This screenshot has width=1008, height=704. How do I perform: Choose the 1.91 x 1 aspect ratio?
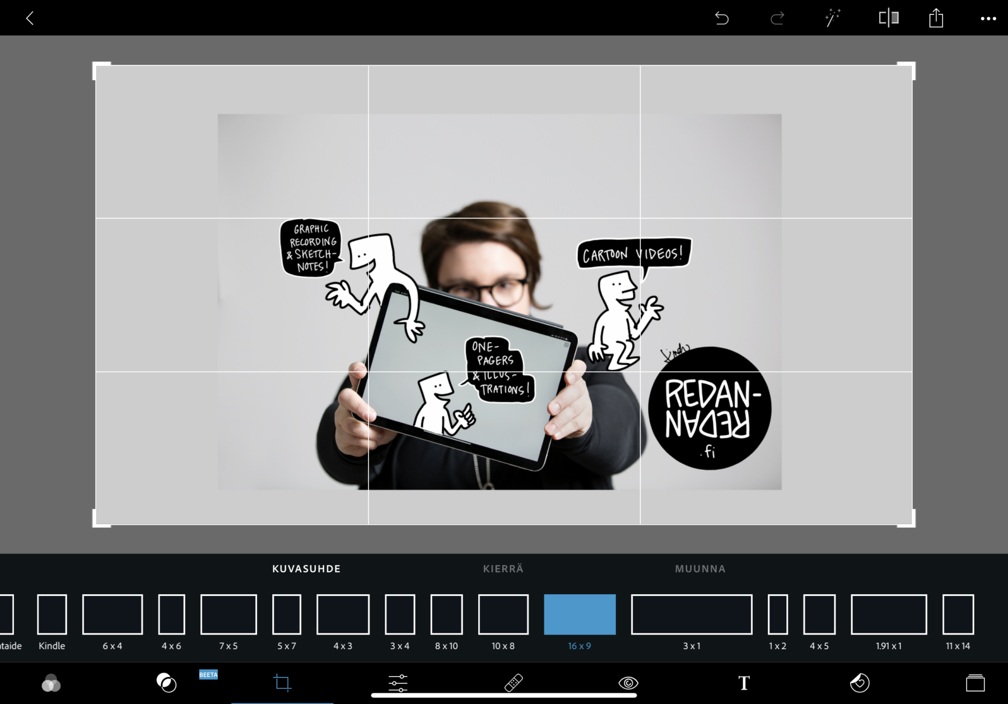coord(889,622)
